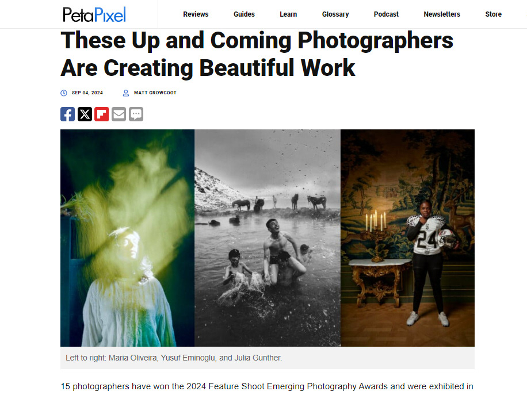Open the Reviews menu item
This screenshot has height=395, width=527.
point(196,14)
